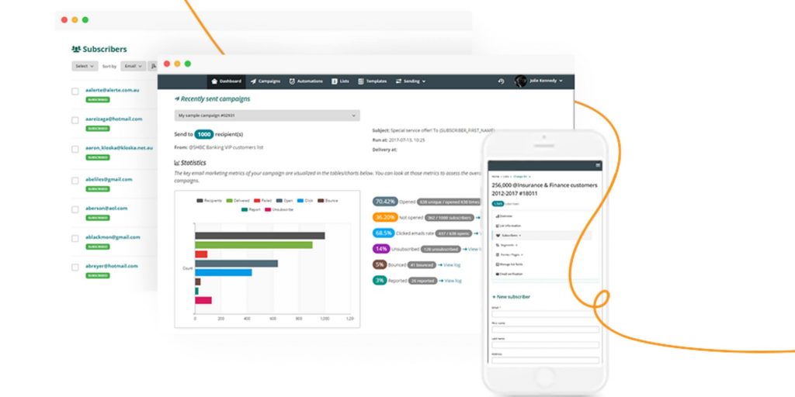
Task: Tap the phone's hamburger menu icon
Action: (598, 165)
